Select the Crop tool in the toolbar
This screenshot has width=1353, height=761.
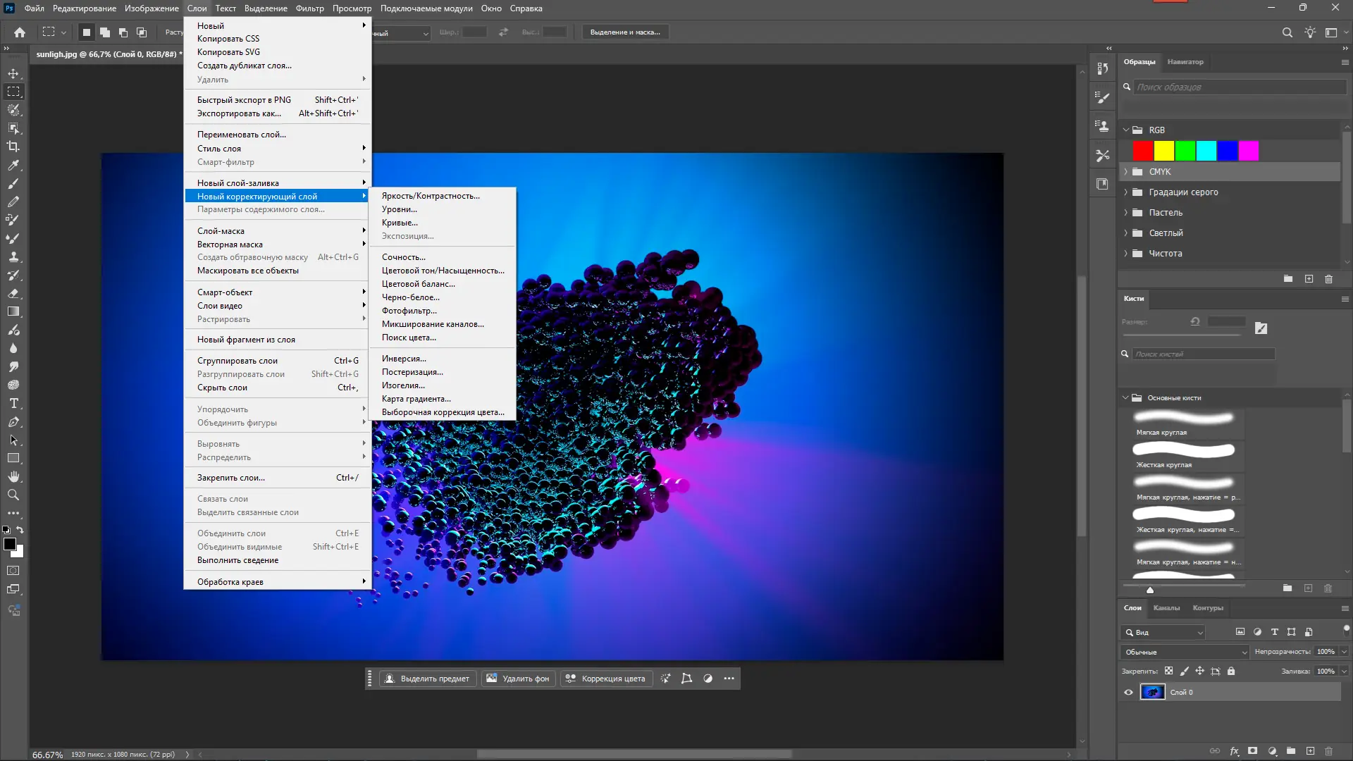13,147
